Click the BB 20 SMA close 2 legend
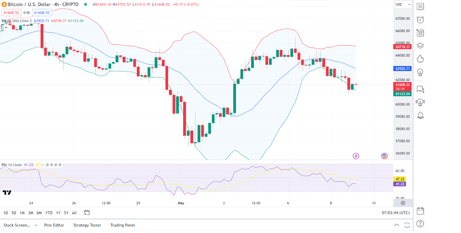Viewport: 461px width, 233px height. point(17,21)
